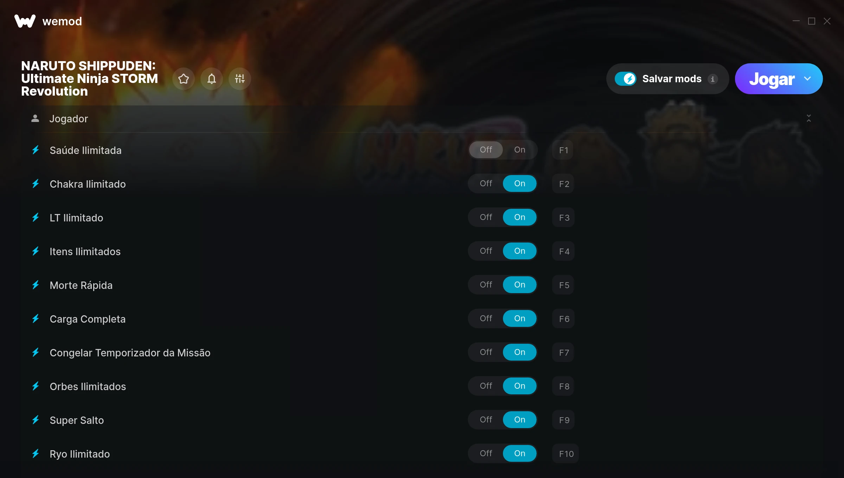The height and width of the screenshot is (478, 844).
Task: Click the WeMod logo icon
Action: coord(25,21)
